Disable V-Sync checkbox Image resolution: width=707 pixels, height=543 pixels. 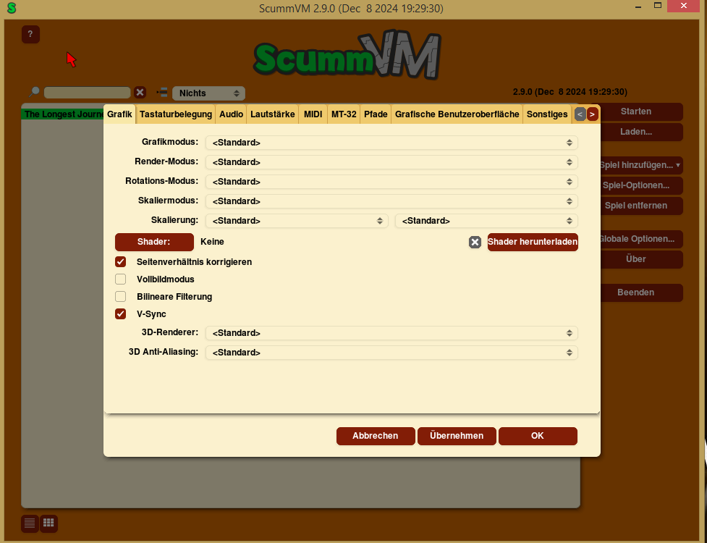click(120, 314)
